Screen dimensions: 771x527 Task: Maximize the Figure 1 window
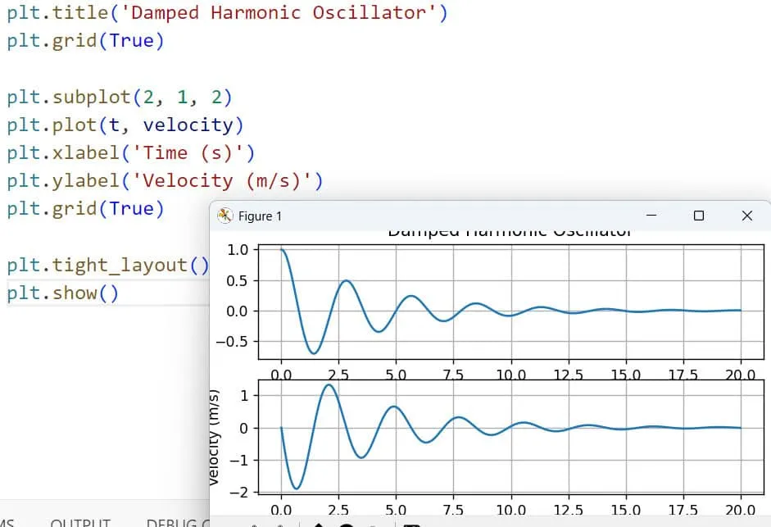[x=699, y=216]
